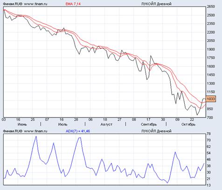
Task: Click the 03 date label on time axis
Action: 4,120
